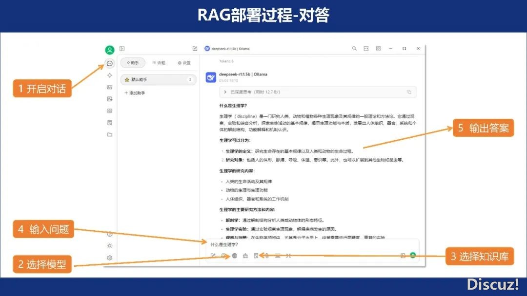527x296 pixels.
Task: Open settings gear at sidebar bottom
Action: (110, 258)
